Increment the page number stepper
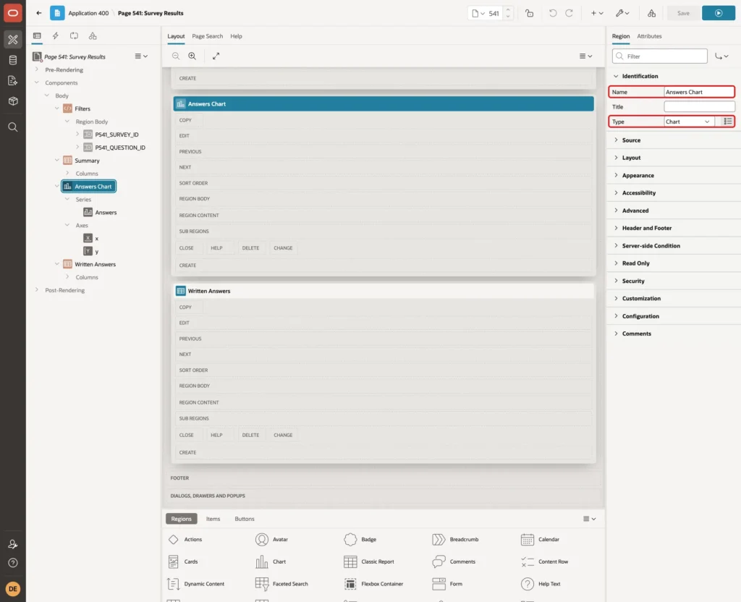741x602 pixels. coord(508,9)
